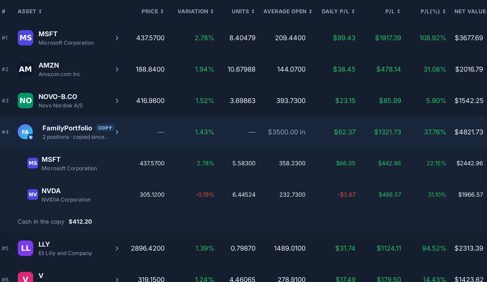Click the LLY price 2896.4200
The height and width of the screenshot is (282, 487).
[x=148, y=248]
